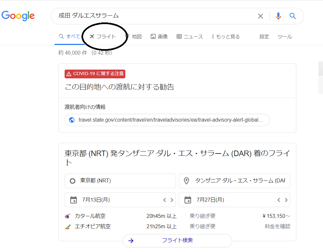This screenshot has width=323, height=252.
Task: Click the map pin icon beside 地図
Action: point(127,36)
